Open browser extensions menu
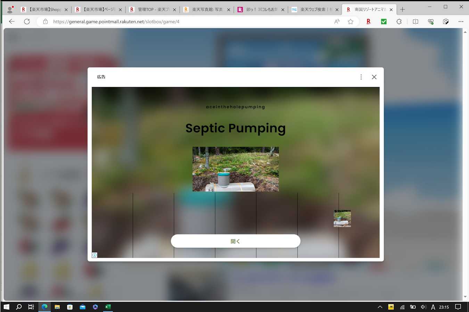 coord(399,21)
